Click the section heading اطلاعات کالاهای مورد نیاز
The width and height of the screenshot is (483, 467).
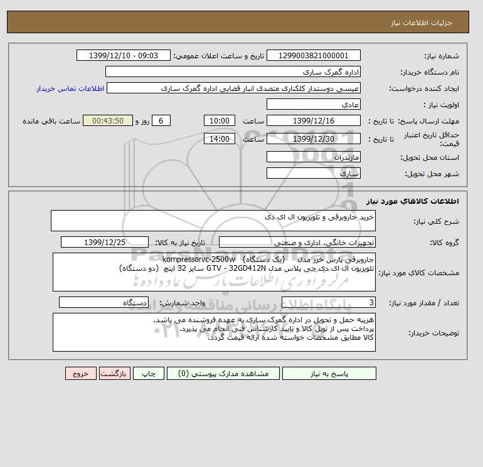point(413,201)
